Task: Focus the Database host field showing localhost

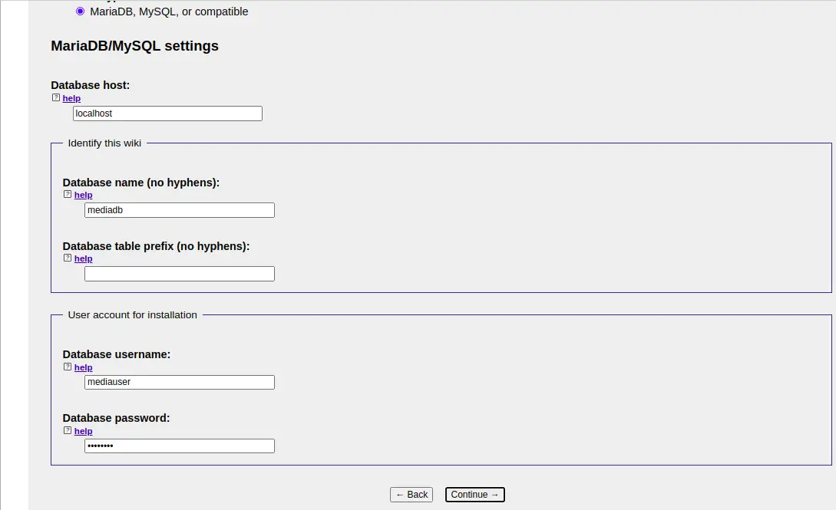Action: coord(167,113)
